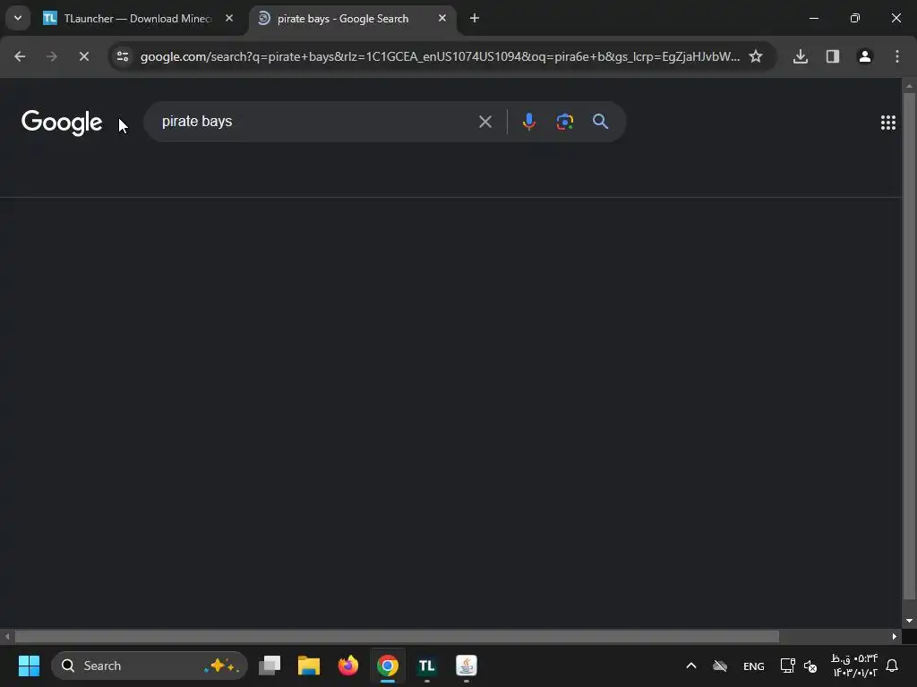The image size is (917, 687).
Task: Go back to the previous page
Action: (20, 56)
